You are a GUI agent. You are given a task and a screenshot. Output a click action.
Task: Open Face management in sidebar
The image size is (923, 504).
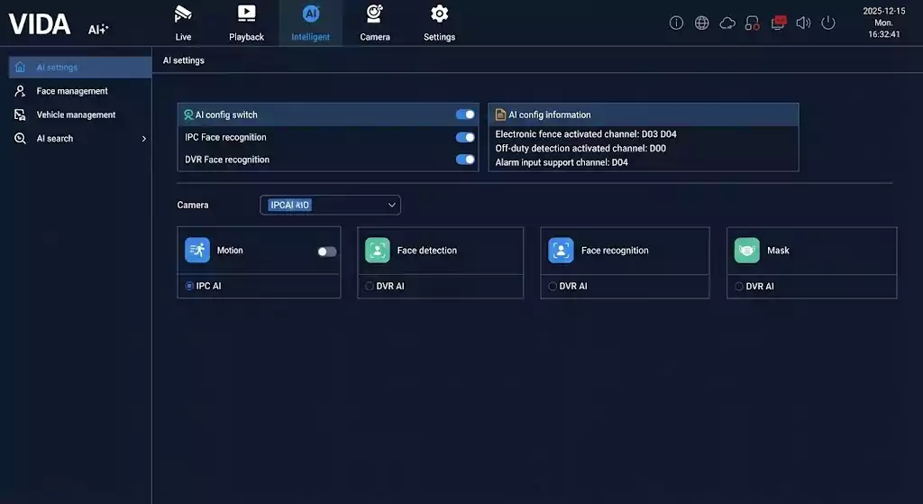(x=71, y=91)
